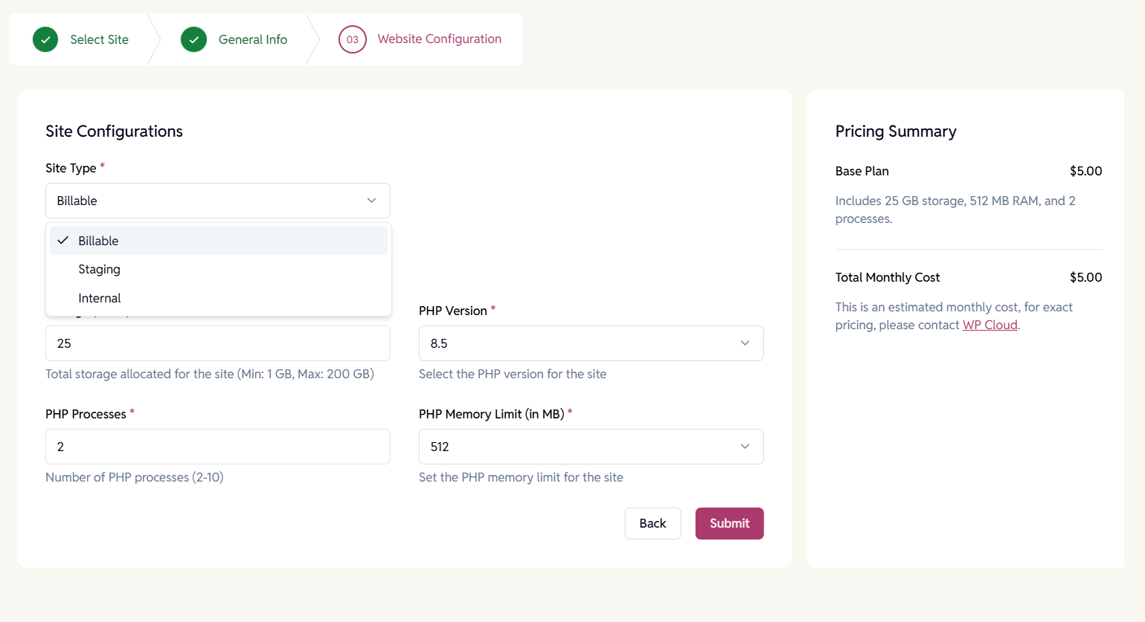Image resolution: width=1145 pixels, height=622 pixels.
Task: Click the PHP Processes input showing 2
Action: [x=217, y=446]
